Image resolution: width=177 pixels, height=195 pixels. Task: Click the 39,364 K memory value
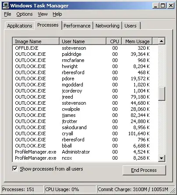pyautogui.click(x=140, y=54)
